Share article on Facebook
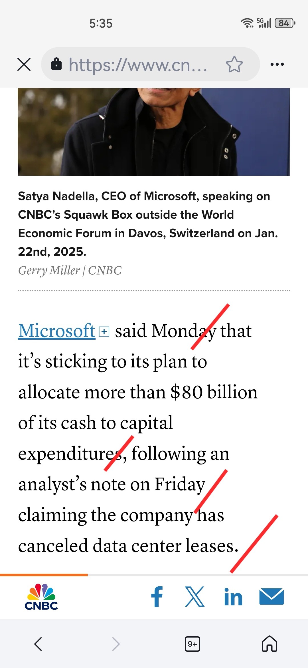 [157, 597]
